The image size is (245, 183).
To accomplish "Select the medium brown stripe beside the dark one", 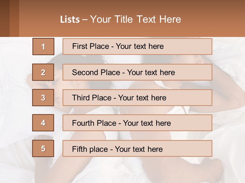I will [x=14, y=18].
